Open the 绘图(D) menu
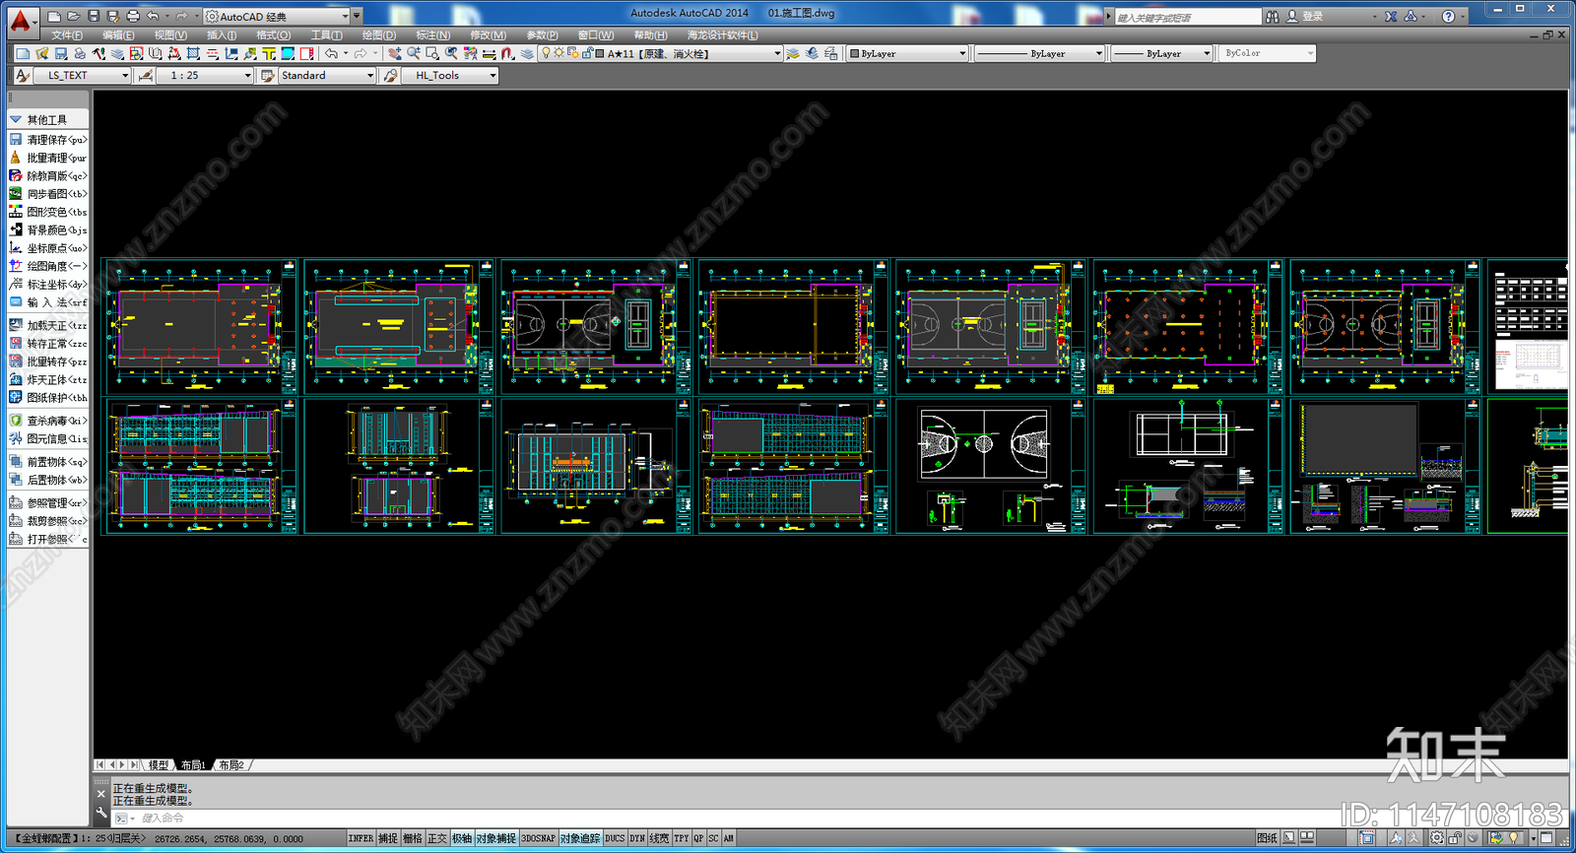 click(x=379, y=35)
